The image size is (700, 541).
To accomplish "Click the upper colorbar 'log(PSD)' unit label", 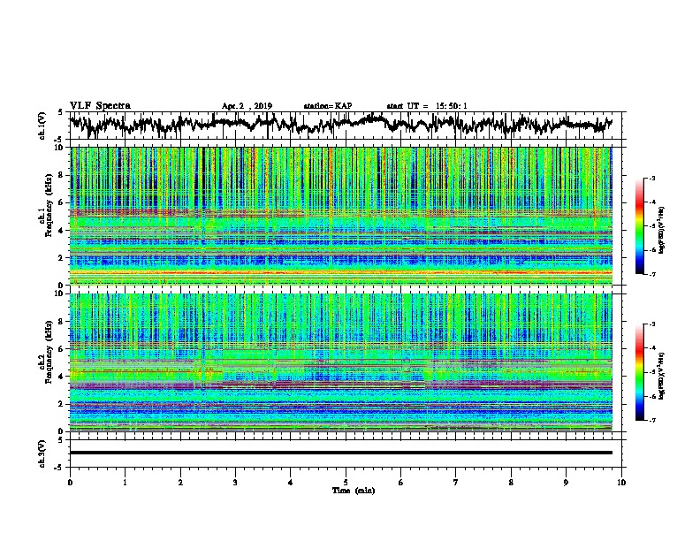I will point(662,230).
